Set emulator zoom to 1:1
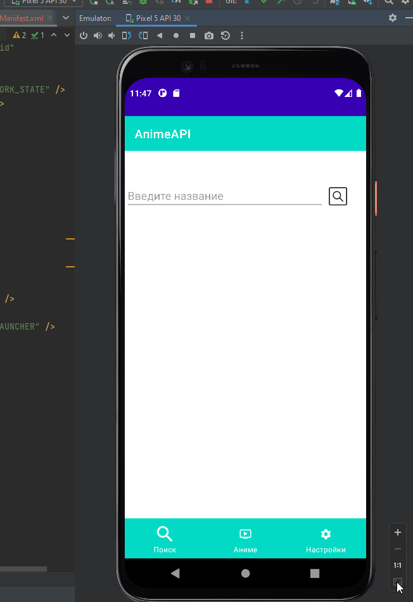413x602 pixels. coord(398,565)
